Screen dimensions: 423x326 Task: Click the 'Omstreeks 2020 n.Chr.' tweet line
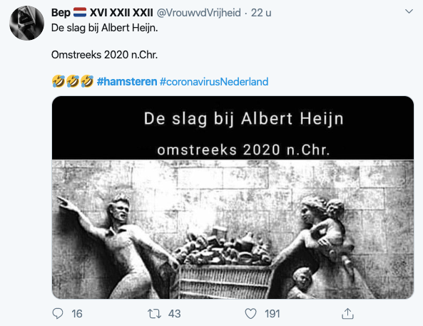[104, 55]
